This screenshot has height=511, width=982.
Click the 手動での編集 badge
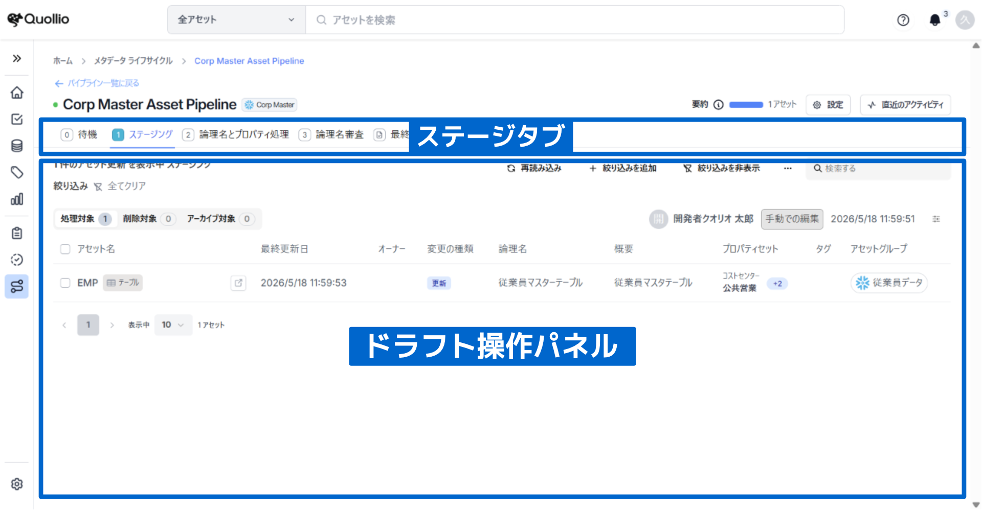(x=792, y=219)
